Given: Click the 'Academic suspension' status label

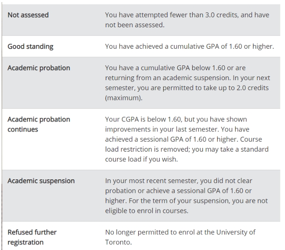Looking at the screenshot, I should click(x=41, y=181).
